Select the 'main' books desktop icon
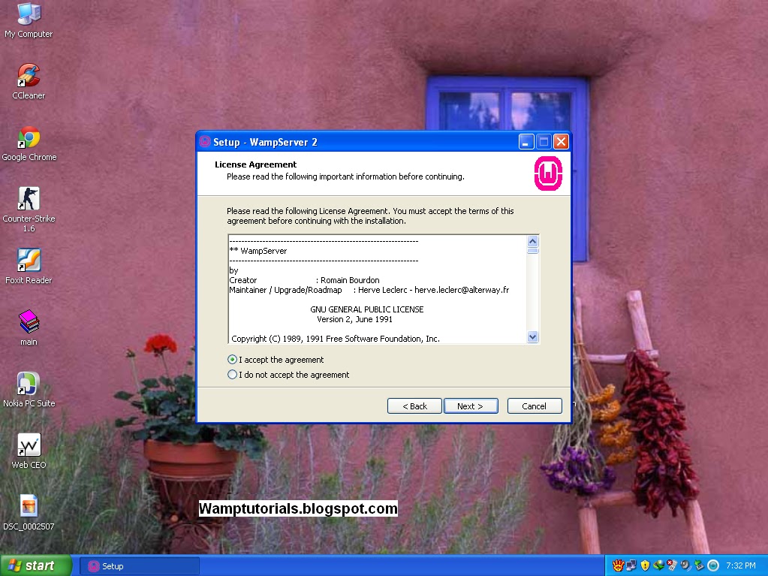Screen dimensions: 768x576 point(29,328)
